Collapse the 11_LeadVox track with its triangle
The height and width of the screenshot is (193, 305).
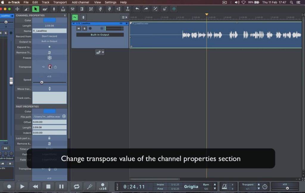click(x=74, y=23)
